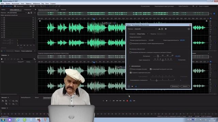Toggle loop playback in the transport bar

131,101
